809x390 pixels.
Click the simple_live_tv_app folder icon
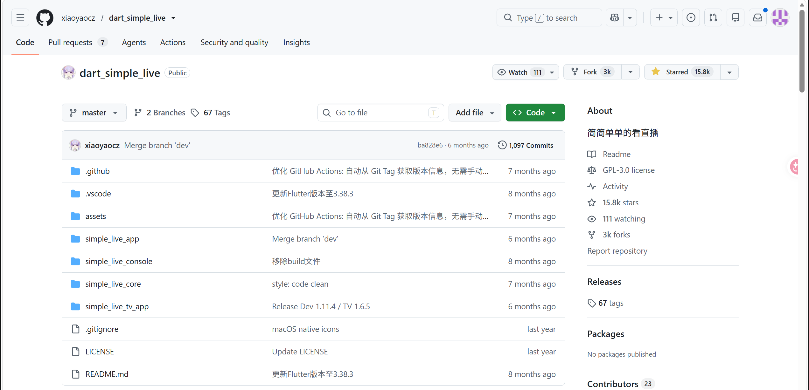75,306
